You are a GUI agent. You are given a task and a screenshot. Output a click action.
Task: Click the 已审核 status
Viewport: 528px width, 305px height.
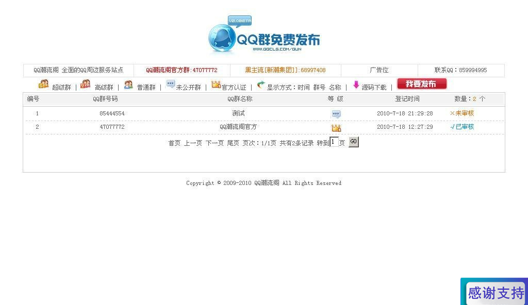tap(462, 127)
